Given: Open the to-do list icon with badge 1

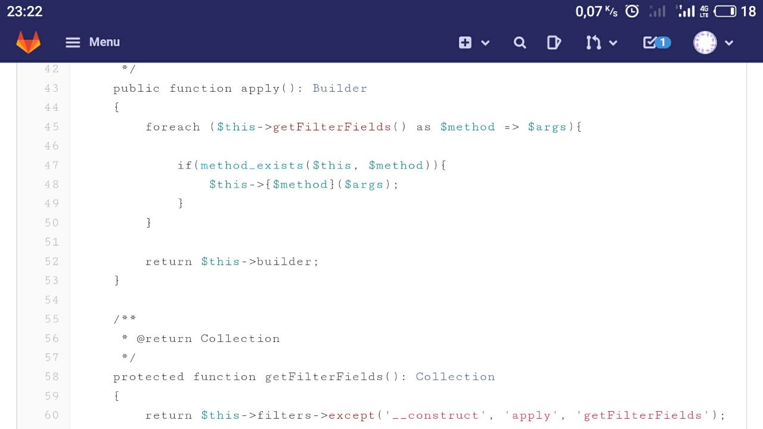Looking at the screenshot, I should [x=657, y=42].
